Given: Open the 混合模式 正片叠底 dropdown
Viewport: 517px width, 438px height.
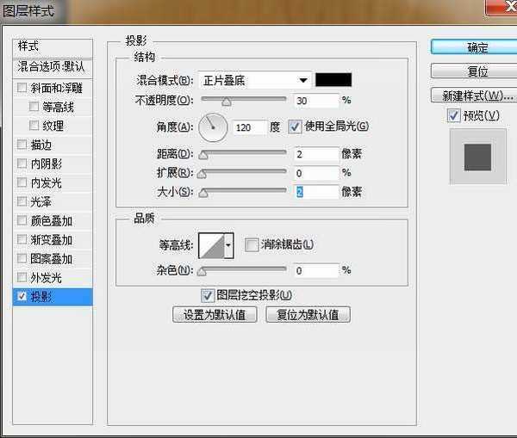Looking at the screenshot, I should [255, 80].
